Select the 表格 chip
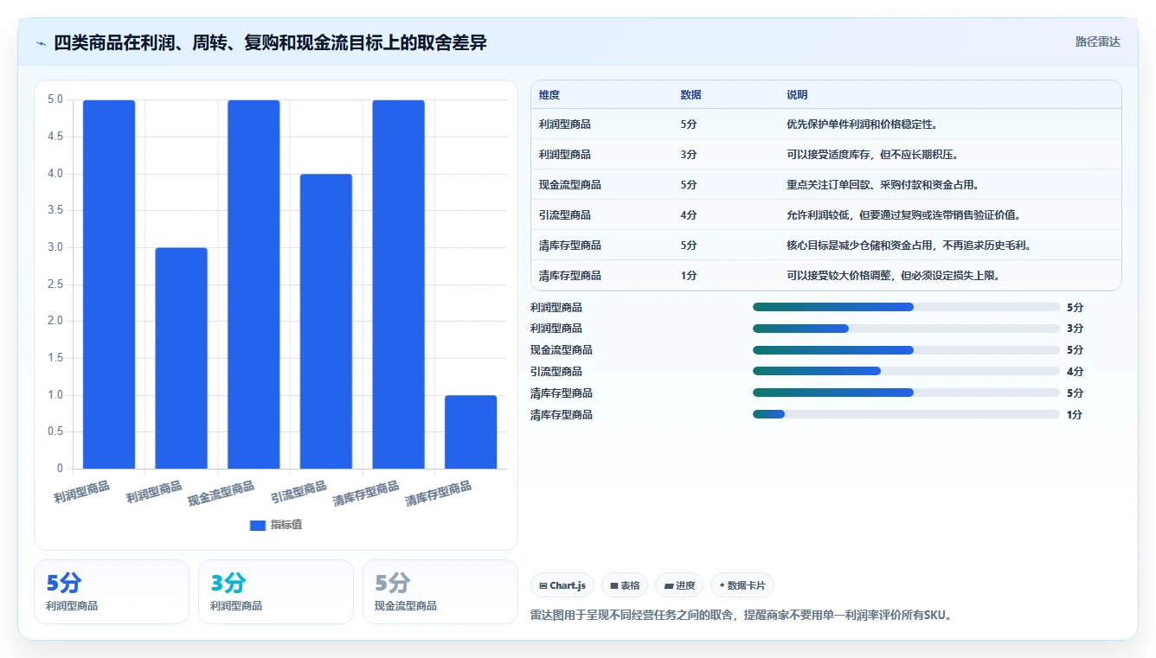This screenshot has height=658, width=1156. [x=625, y=585]
